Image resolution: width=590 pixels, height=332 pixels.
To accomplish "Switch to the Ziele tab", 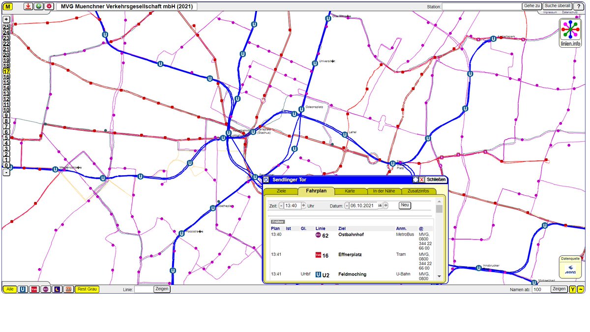I will click(x=281, y=191).
